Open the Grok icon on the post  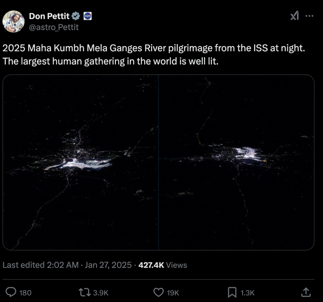pos(294,16)
